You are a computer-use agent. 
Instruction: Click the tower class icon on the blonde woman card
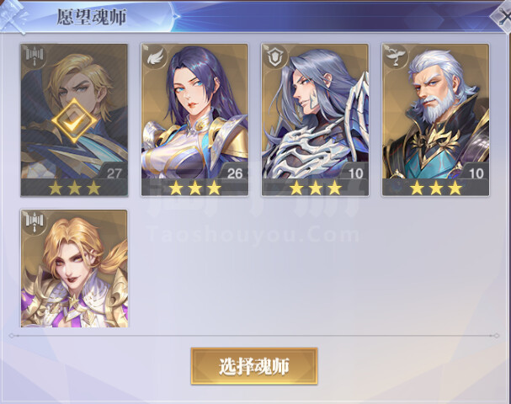(x=35, y=223)
